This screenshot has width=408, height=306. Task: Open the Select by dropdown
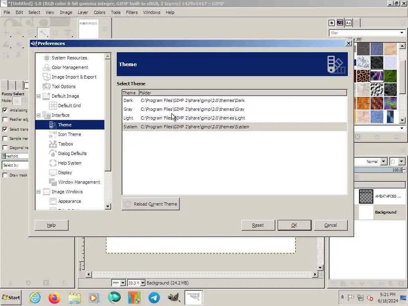click(15, 165)
